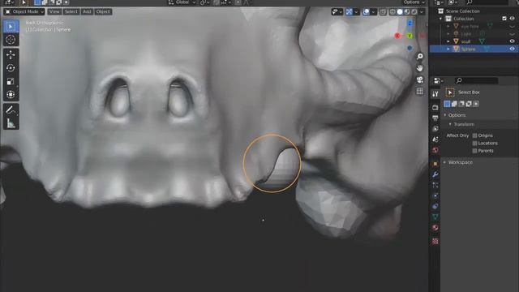The width and height of the screenshot is (519, 292).
Task: Select the Move tool
Action: 11,54
